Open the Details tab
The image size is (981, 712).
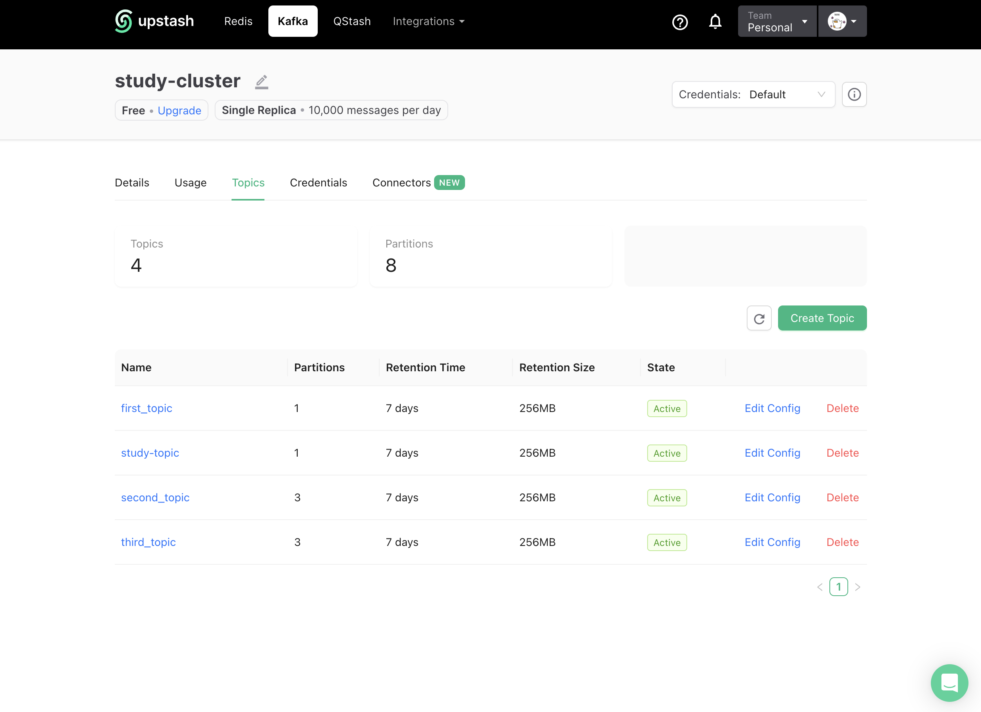coord(132,183)
